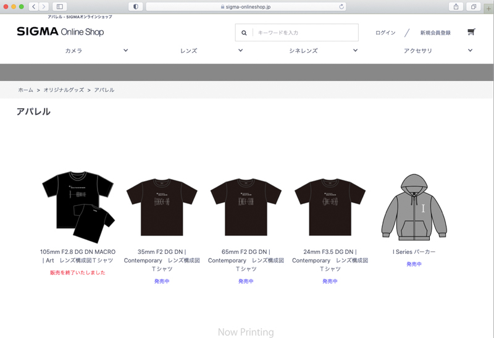
Task: Expand the chevron next to カメラ
Action: [x=126, y=50]
